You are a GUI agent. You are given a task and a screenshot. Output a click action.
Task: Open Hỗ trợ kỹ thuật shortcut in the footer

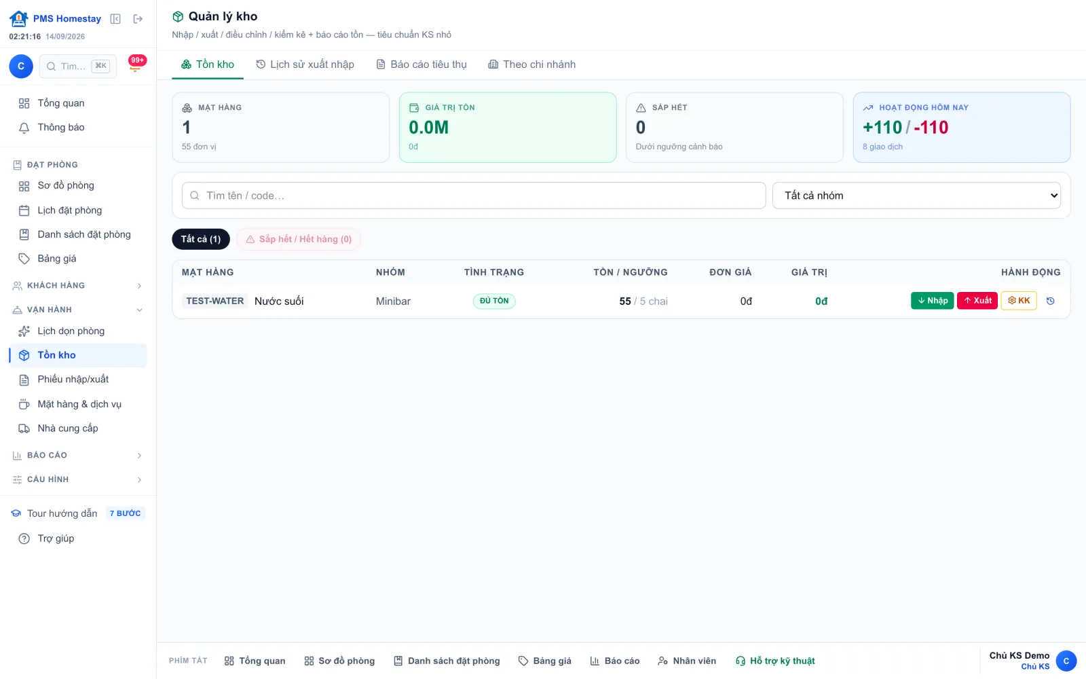[775, 661]
